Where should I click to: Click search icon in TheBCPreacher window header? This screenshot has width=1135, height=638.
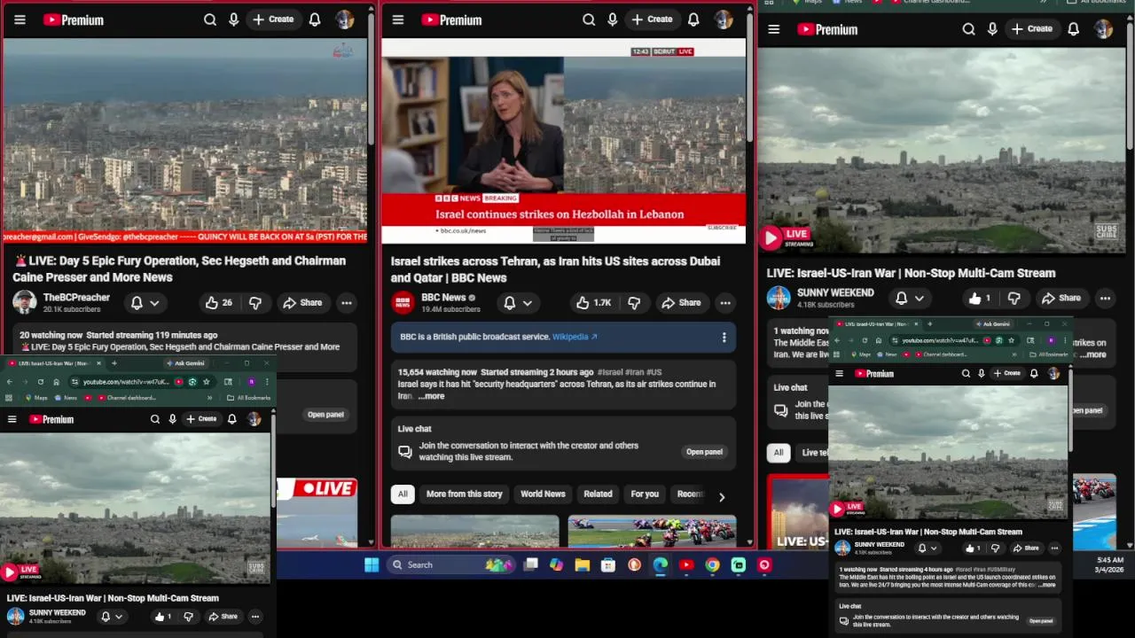pos(210,19)
